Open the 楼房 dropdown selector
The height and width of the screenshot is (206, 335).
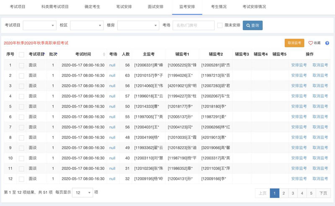click(x=138, y=26)
